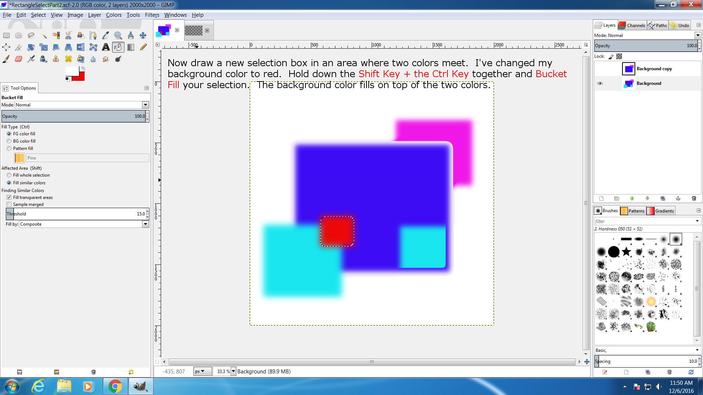Switch to the Channels tab

pos(632,25)
